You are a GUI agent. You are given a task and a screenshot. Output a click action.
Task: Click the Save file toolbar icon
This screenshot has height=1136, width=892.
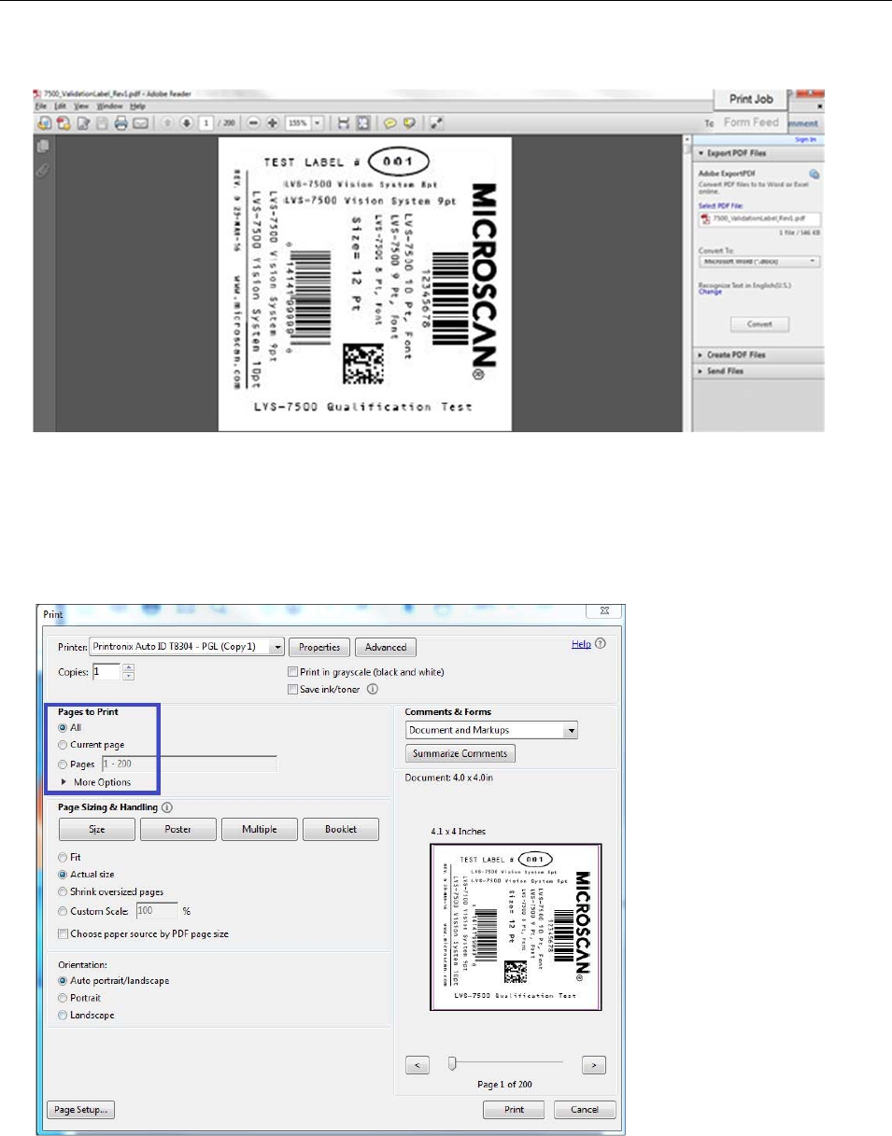(x=102, y=123)
